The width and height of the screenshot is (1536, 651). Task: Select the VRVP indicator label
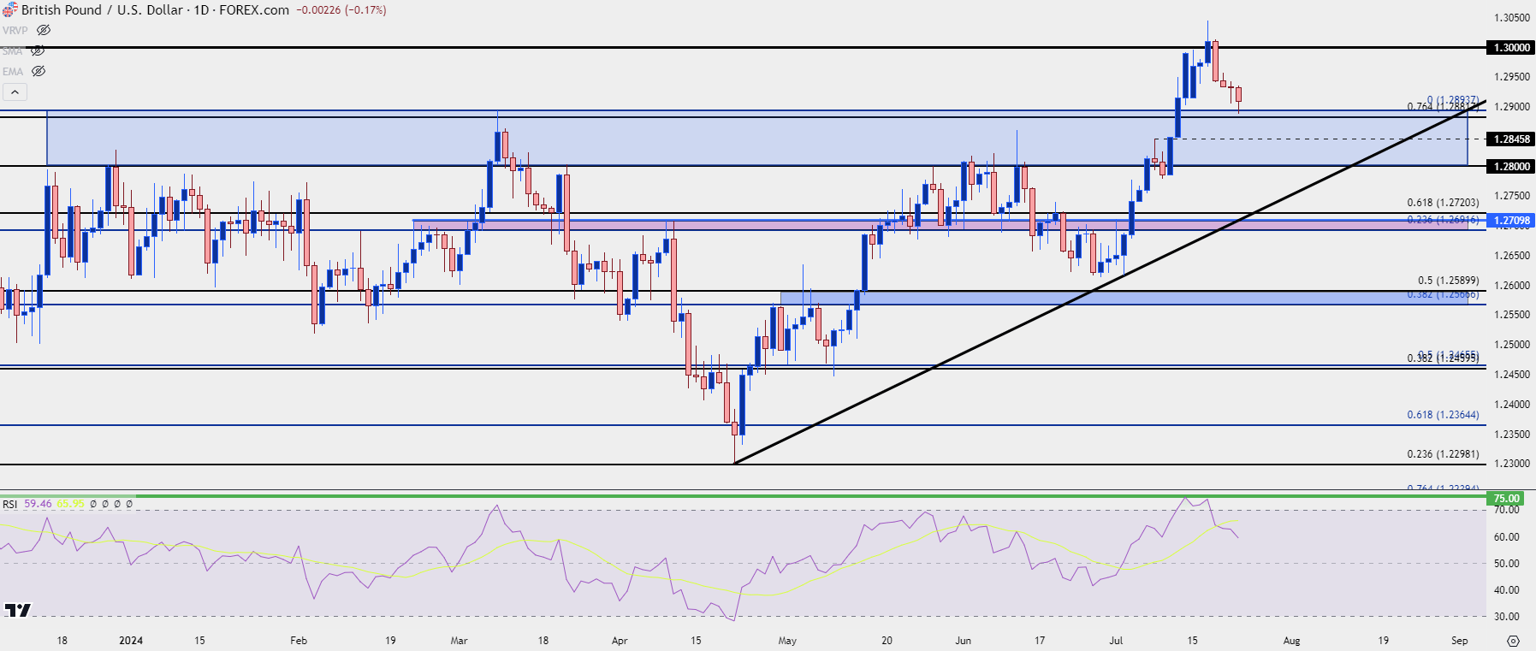(15, 30)
